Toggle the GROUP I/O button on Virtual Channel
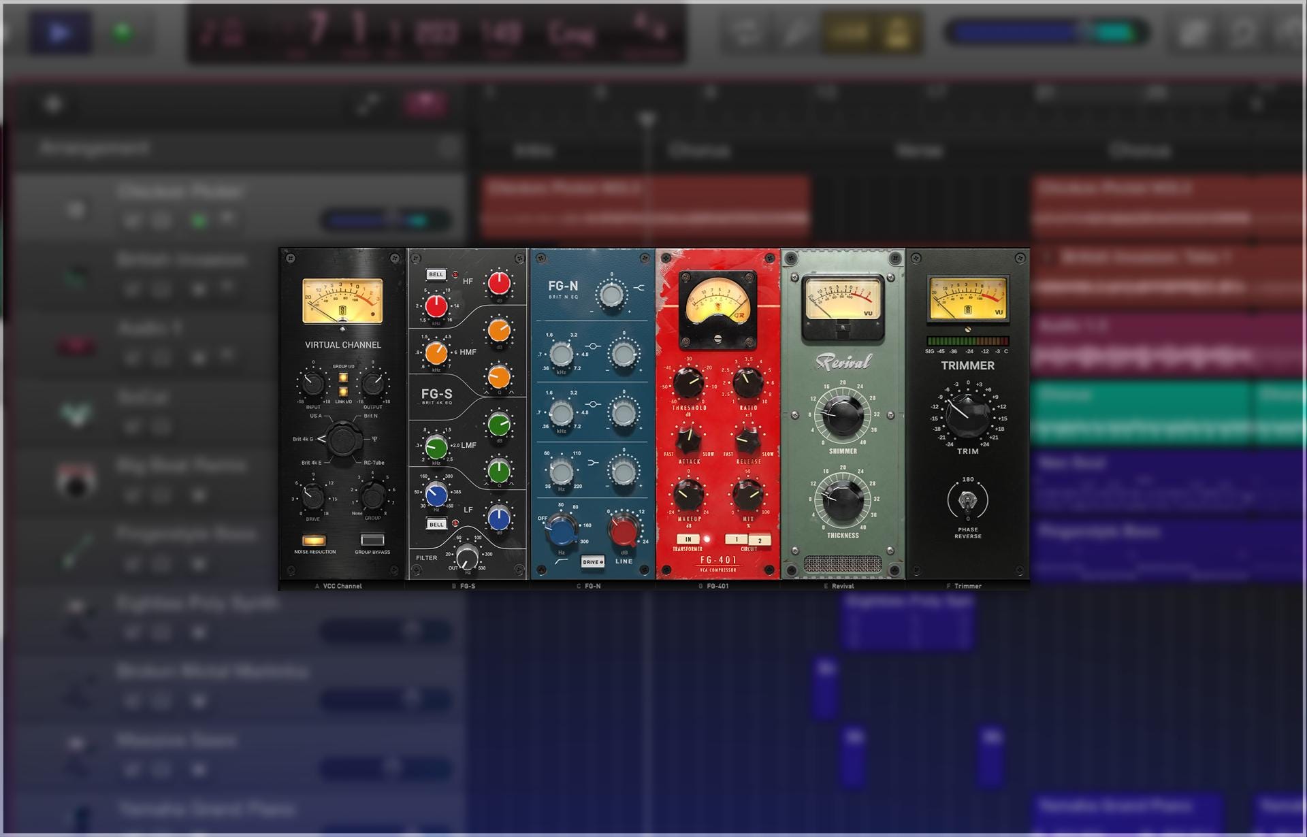This screenshot has height=837, width=1307. tap(343, 378)
